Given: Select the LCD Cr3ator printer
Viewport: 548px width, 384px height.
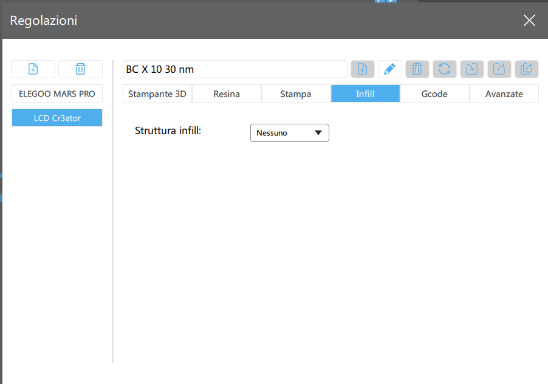Looking at the screenshot, I should coord(57,118).
